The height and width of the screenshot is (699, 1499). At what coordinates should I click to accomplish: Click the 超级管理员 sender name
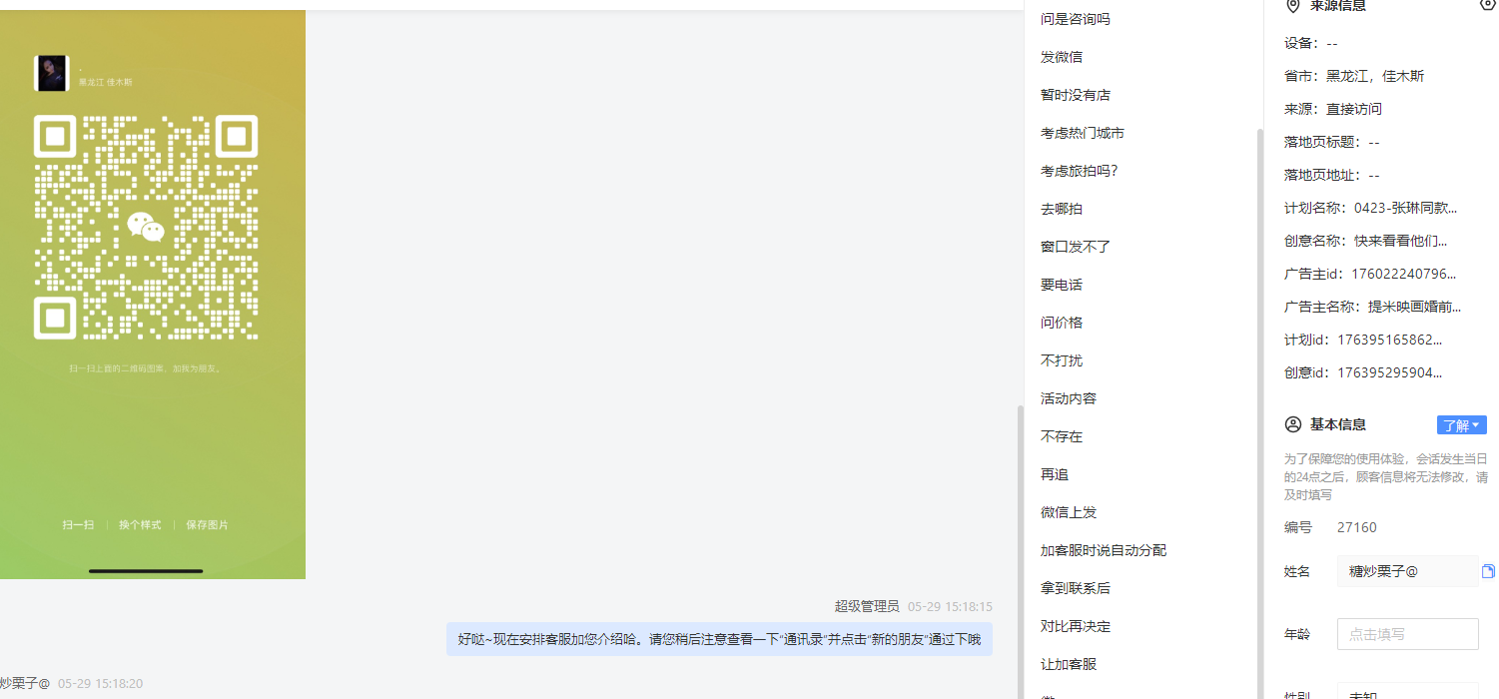pyautogui.click(x=867, y=606)
